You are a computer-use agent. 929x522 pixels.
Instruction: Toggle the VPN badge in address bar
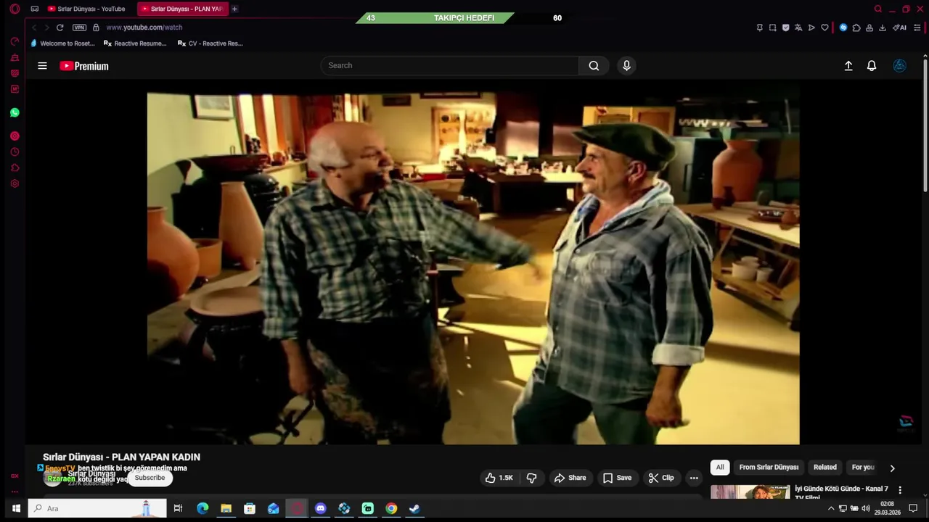(79, 28)
